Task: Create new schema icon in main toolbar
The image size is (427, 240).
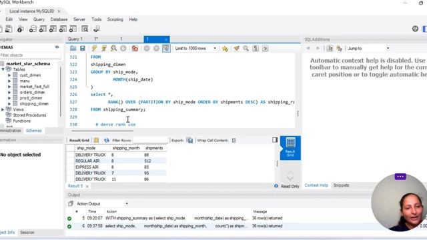Action: (x=33, y=29)
